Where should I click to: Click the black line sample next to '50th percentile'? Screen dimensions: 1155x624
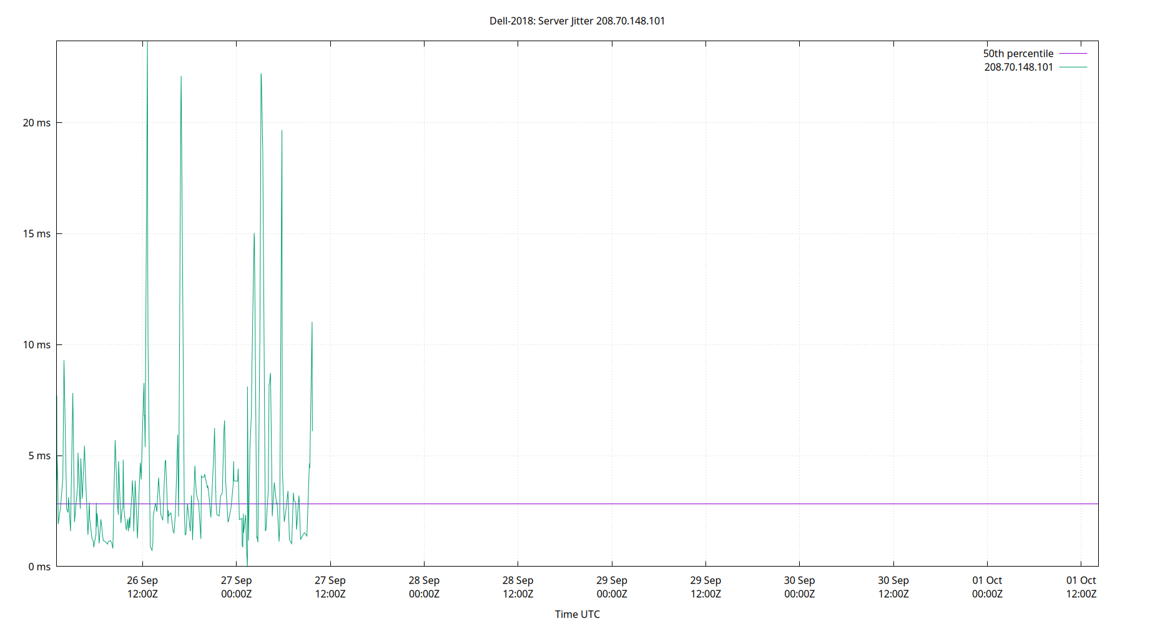[1073, 54]
